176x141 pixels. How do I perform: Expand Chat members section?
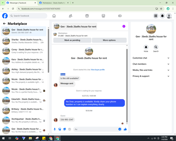click(151, 64)
